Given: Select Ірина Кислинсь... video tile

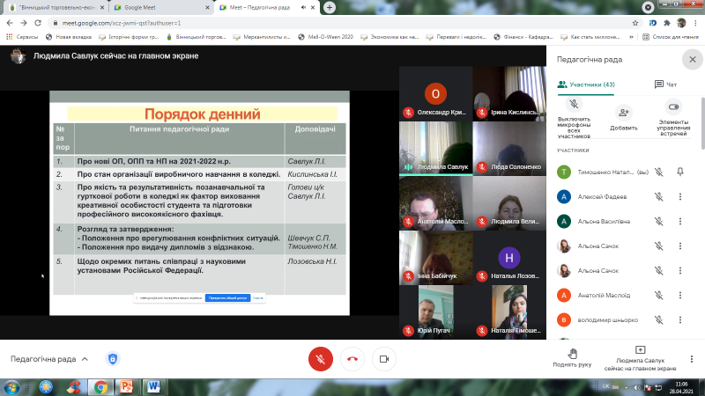Looking at the screenshot, I should click(509, 94).
